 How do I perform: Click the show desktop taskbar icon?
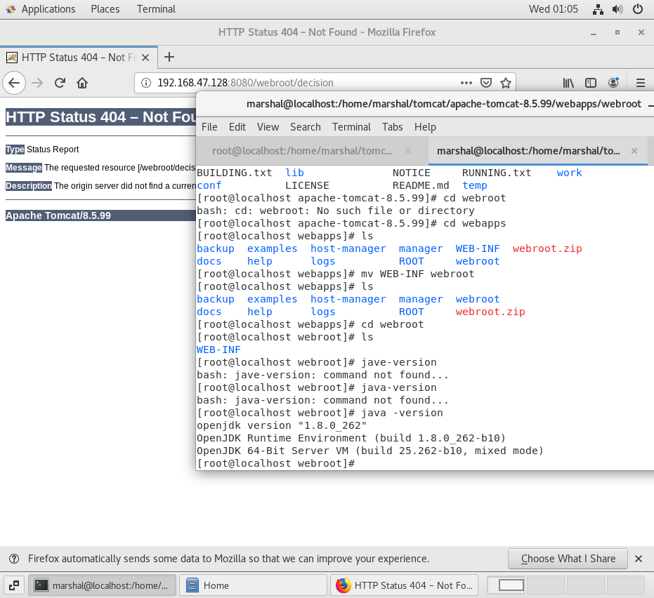(x=14, y=585)
